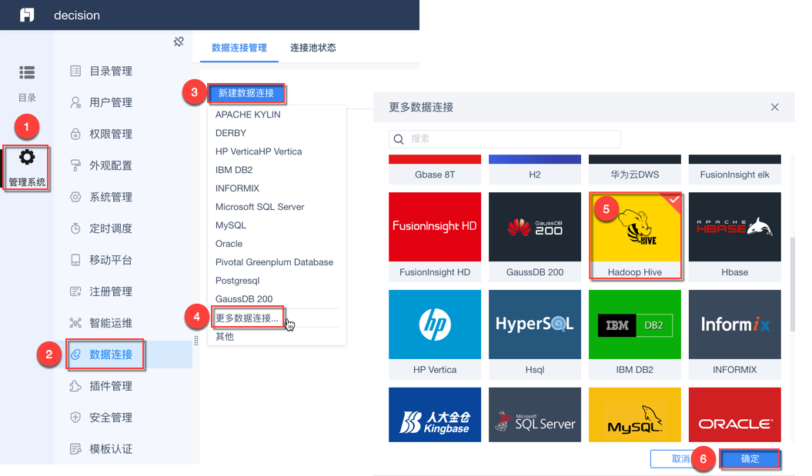Select the Microsoft SQL Server tile
This screenshot has height=476, width=812.
535,414
